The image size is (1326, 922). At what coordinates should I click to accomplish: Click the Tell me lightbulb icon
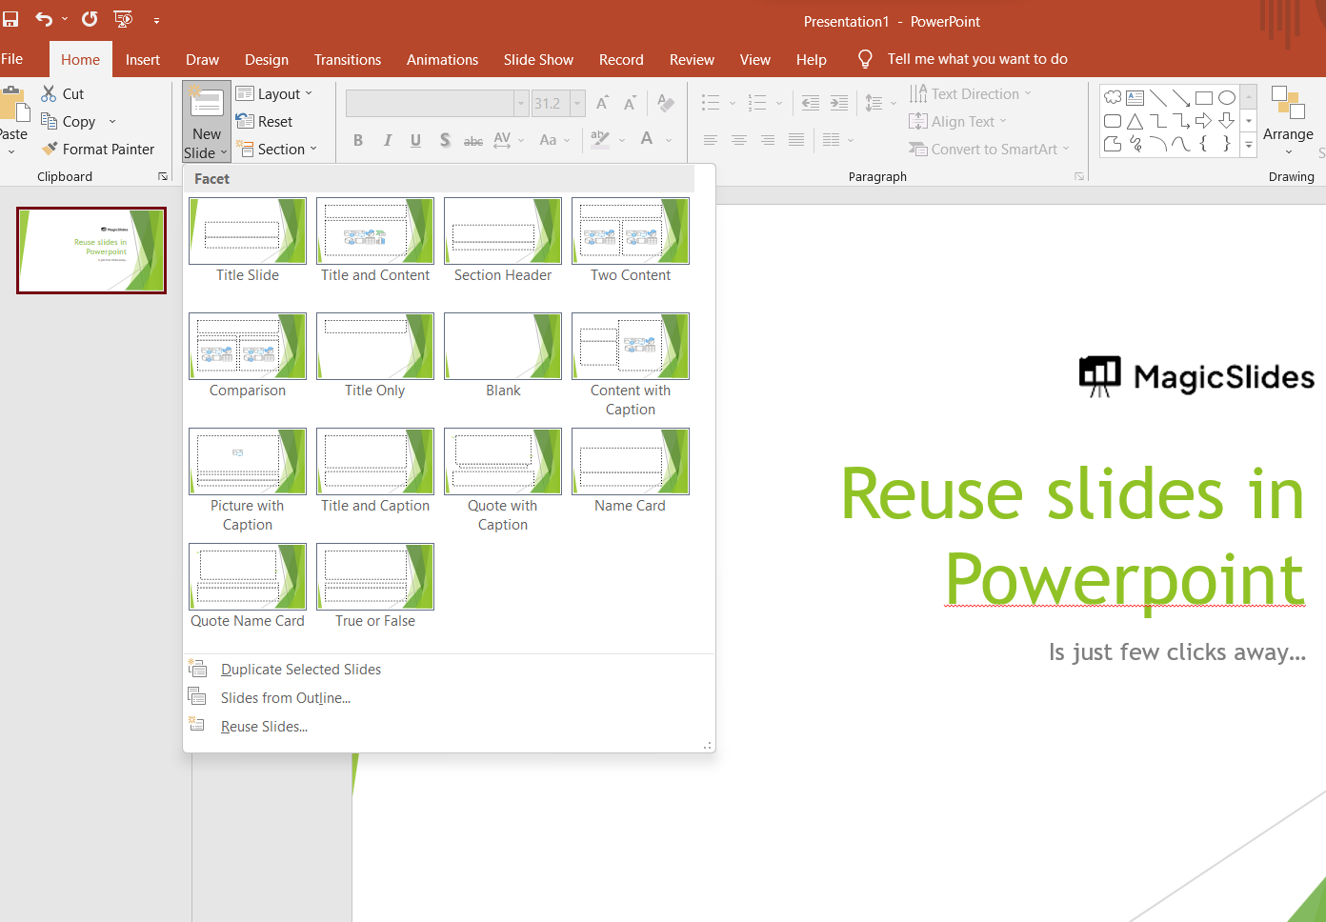pyautogui.click(x=865, y=59)
